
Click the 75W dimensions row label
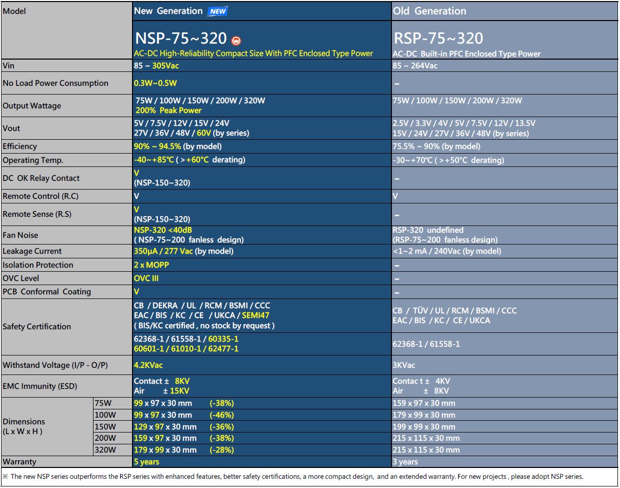pos(103,403)
